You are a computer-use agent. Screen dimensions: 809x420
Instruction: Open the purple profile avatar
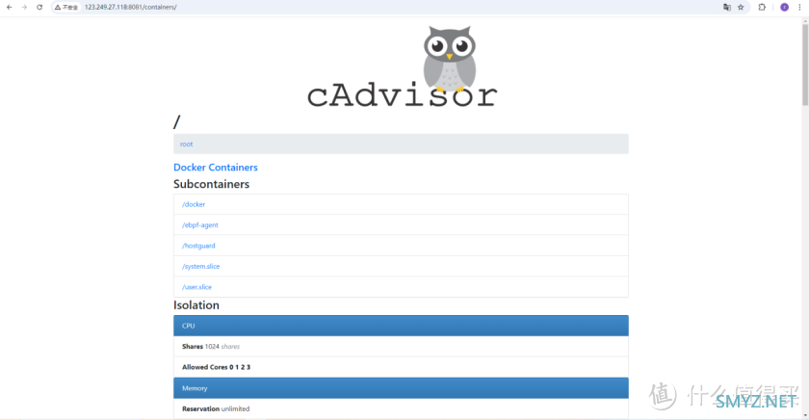tap(784, 7)
